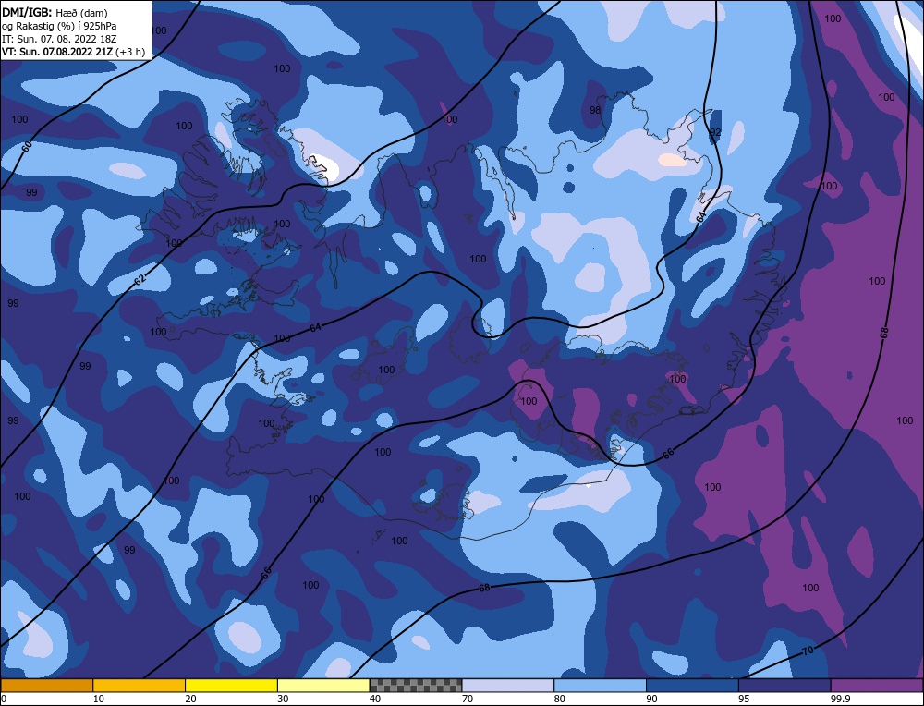The width and height of the screenshot is (924, 706).
Task: Select the purple above-99.9 legend swatch
Action: [877, 685]
